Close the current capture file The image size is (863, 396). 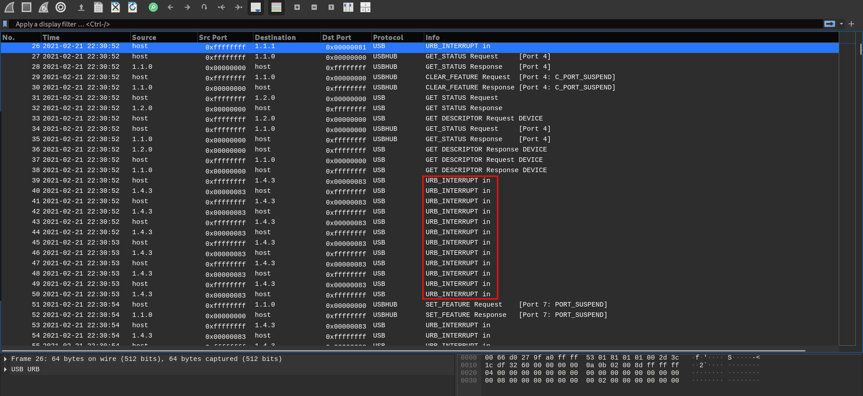pyautogui.click(x=116, y=7)
